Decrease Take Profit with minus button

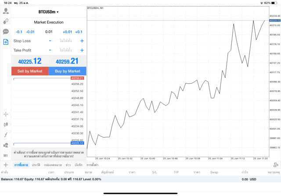tap(50, 50)
